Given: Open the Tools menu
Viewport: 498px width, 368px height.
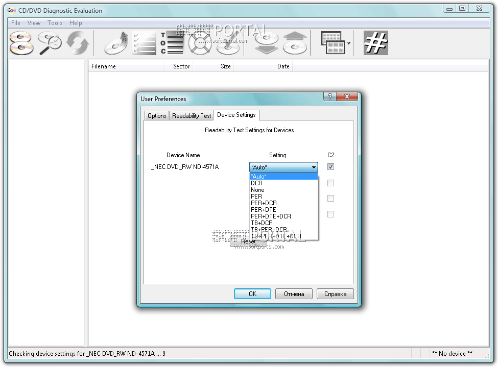Looking at the screenshot, I should click(55, 23).
